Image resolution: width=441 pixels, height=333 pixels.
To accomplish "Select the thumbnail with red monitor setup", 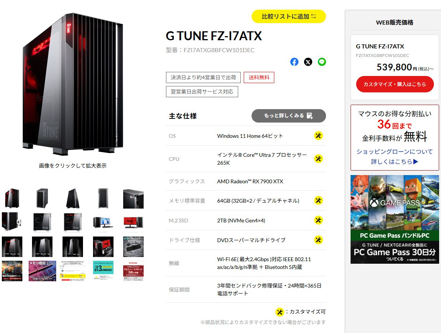I will click(133, 222).
